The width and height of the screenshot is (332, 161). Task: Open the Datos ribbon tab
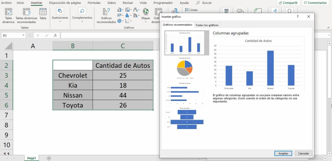[x=112, y=3]
